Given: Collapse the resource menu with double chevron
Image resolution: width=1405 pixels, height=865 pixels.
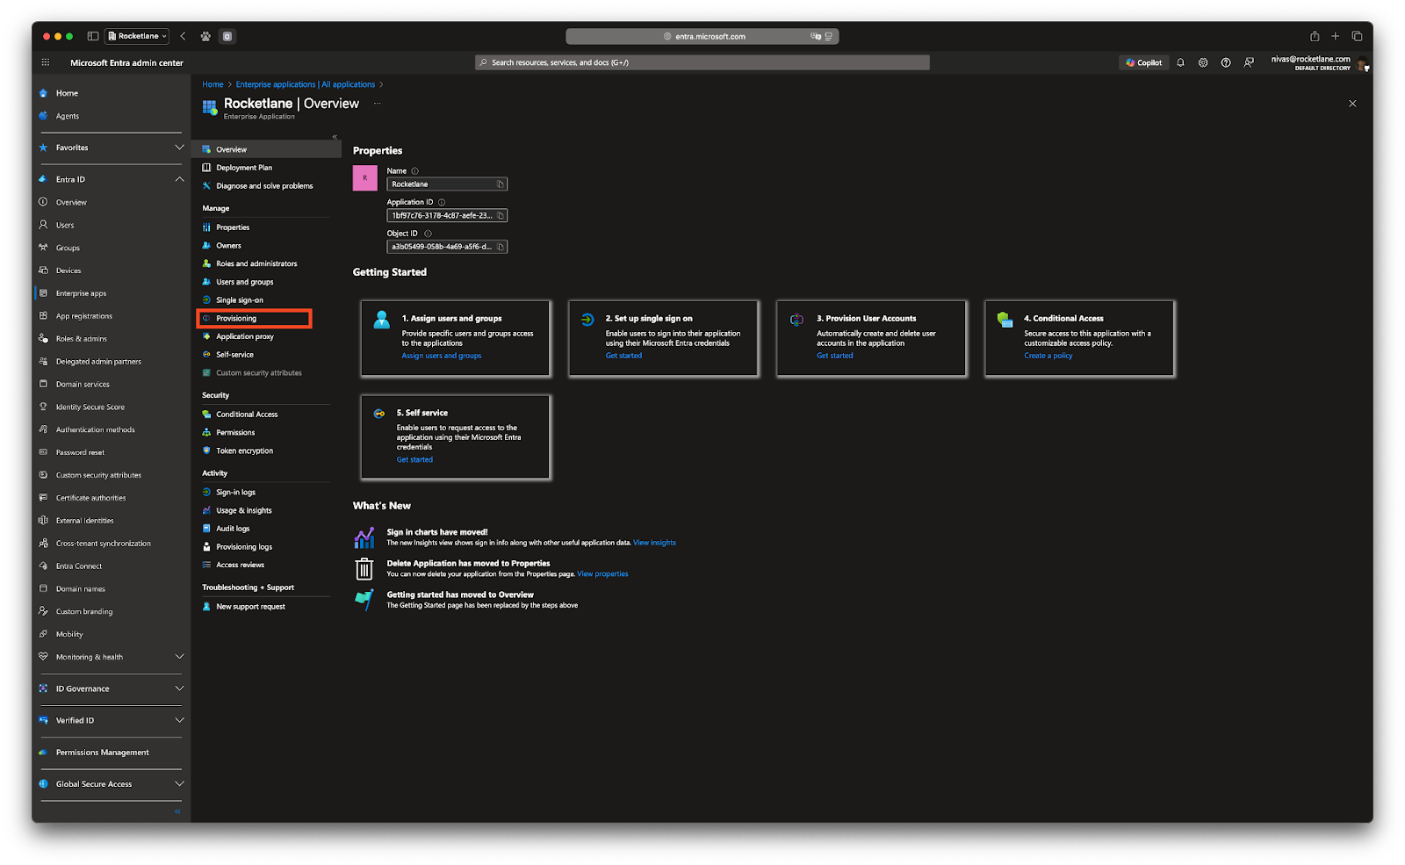Looking at the screenshot, I should tap(335, 136).
